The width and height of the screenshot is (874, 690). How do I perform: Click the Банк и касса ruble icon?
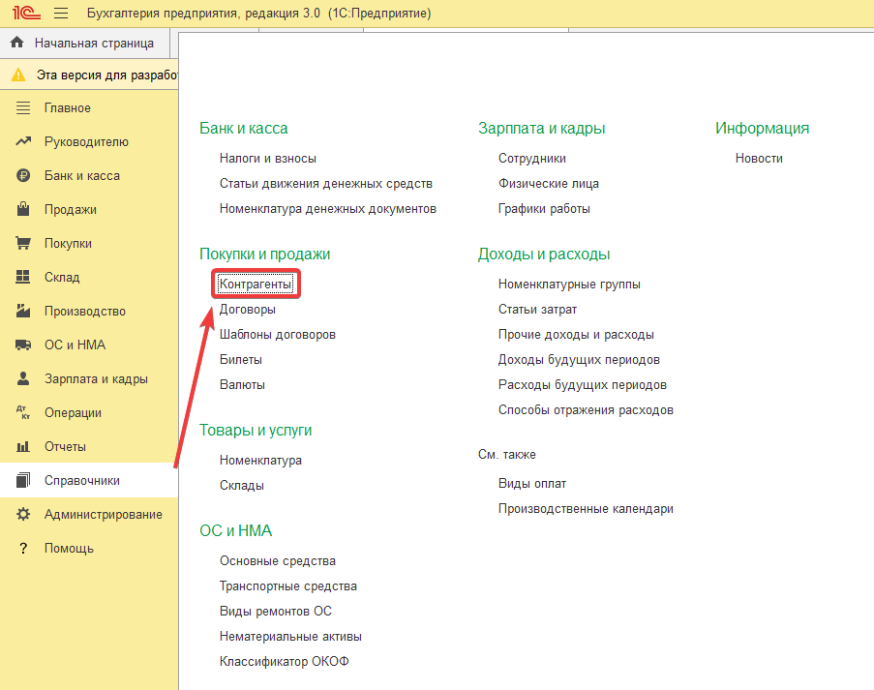pos(23,176)
